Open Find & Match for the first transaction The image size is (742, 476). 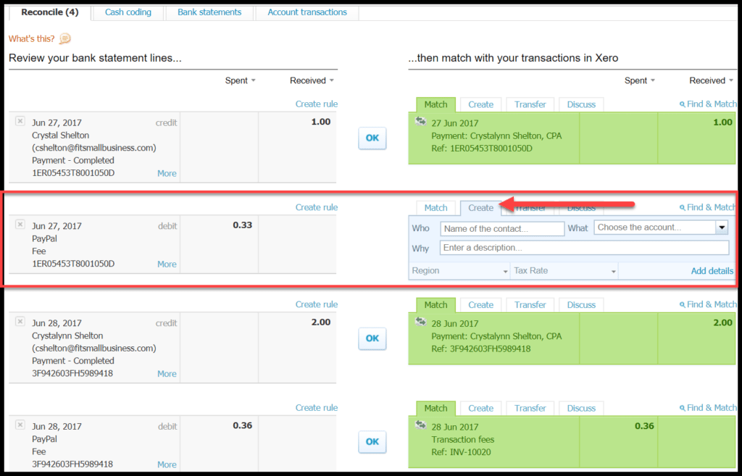coord(708,104)
